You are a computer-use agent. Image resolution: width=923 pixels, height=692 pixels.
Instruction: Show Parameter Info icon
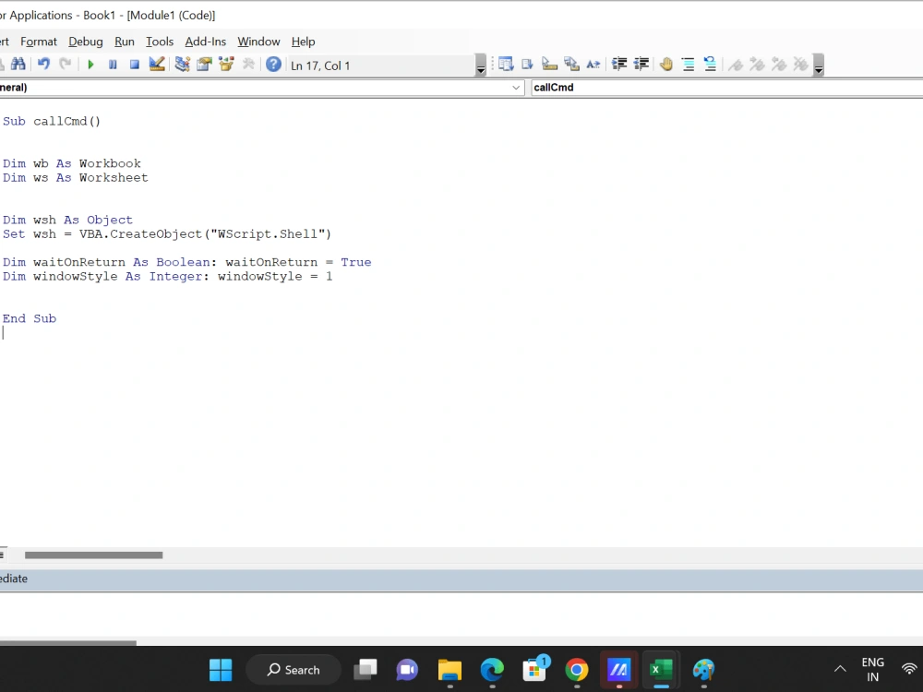571,65
